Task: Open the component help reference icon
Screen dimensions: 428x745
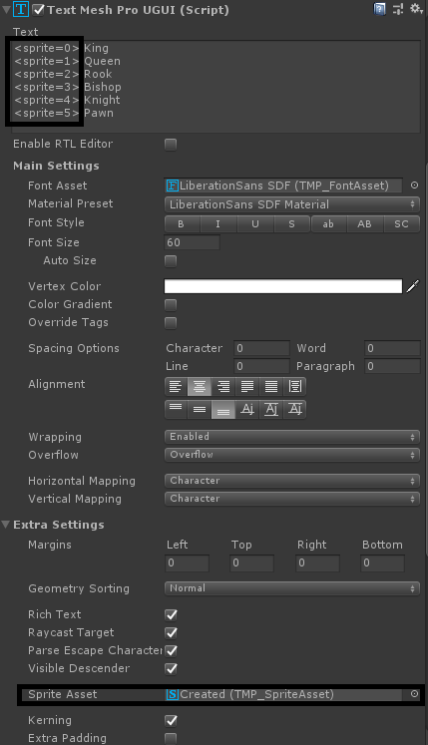Action: 379,9
